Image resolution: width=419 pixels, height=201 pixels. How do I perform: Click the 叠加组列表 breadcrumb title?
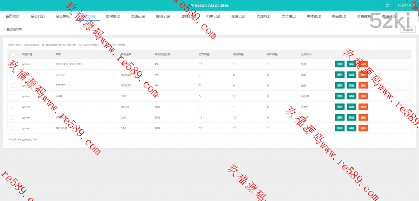coord(14,29)
